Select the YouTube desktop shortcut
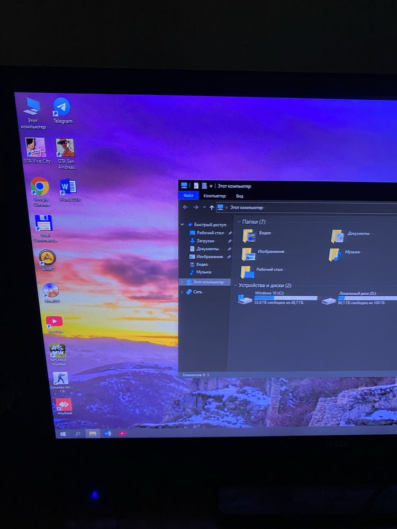This screenshot has width=397, height=529. pos(55,325)
